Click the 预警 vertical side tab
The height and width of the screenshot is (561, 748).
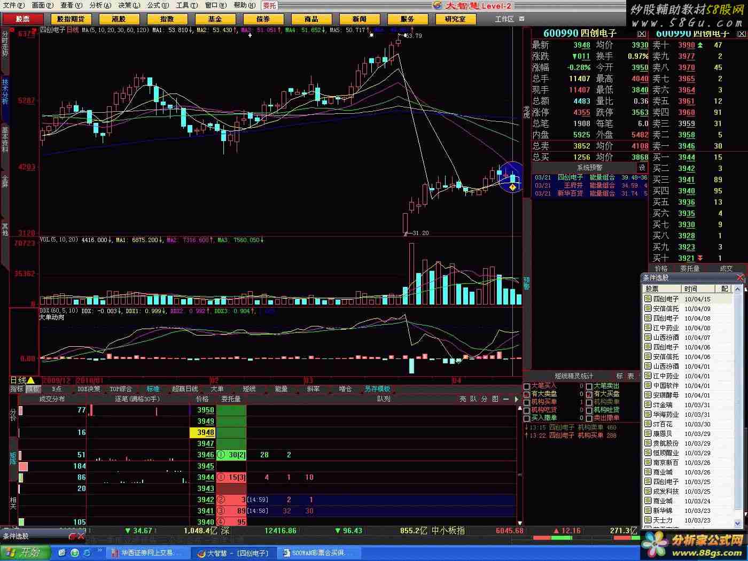point(526,283)
